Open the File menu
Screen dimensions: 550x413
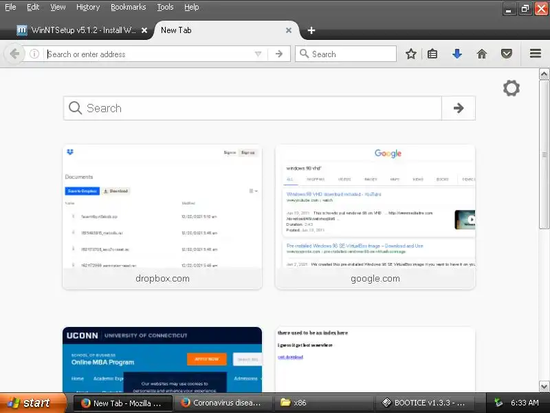pyautogui.click(x=10, y=7)
